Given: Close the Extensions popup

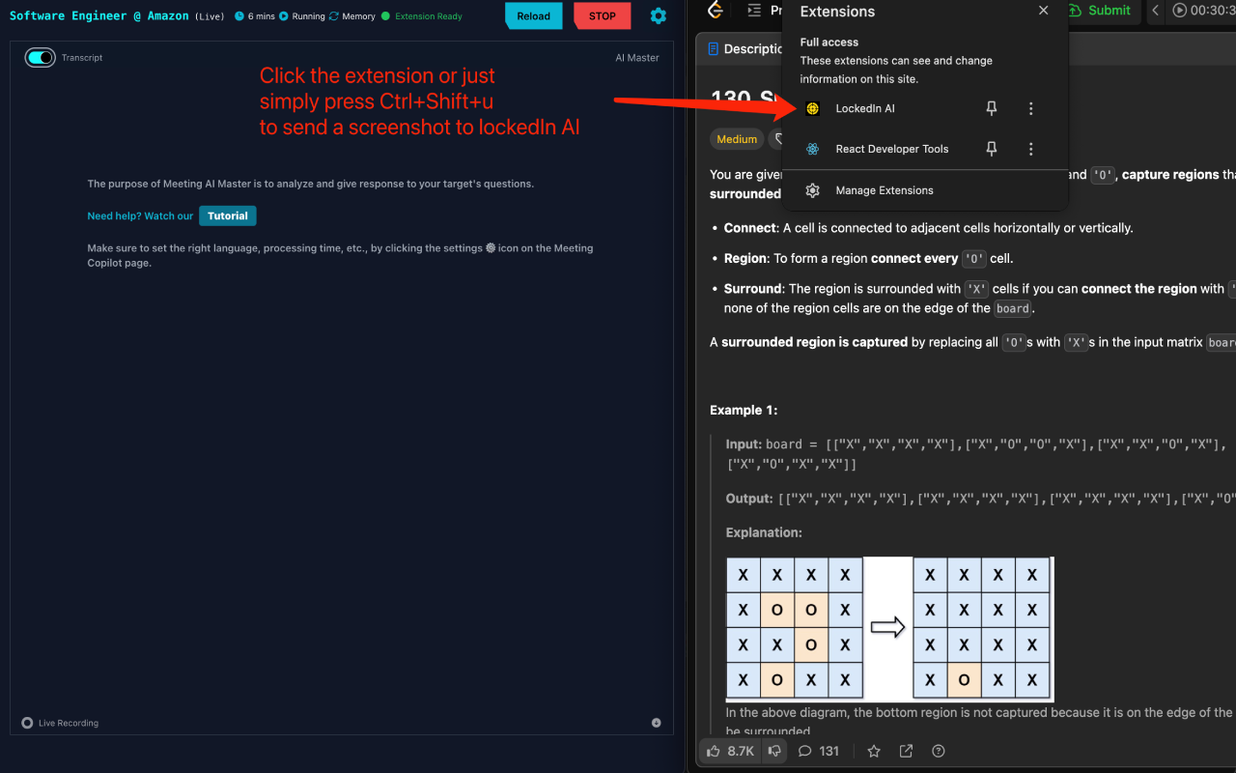Looking at the screenshot, I should point(1043,11).
